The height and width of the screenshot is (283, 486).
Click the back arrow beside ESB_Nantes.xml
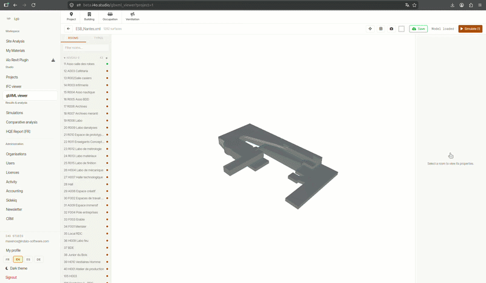point(69,29)
